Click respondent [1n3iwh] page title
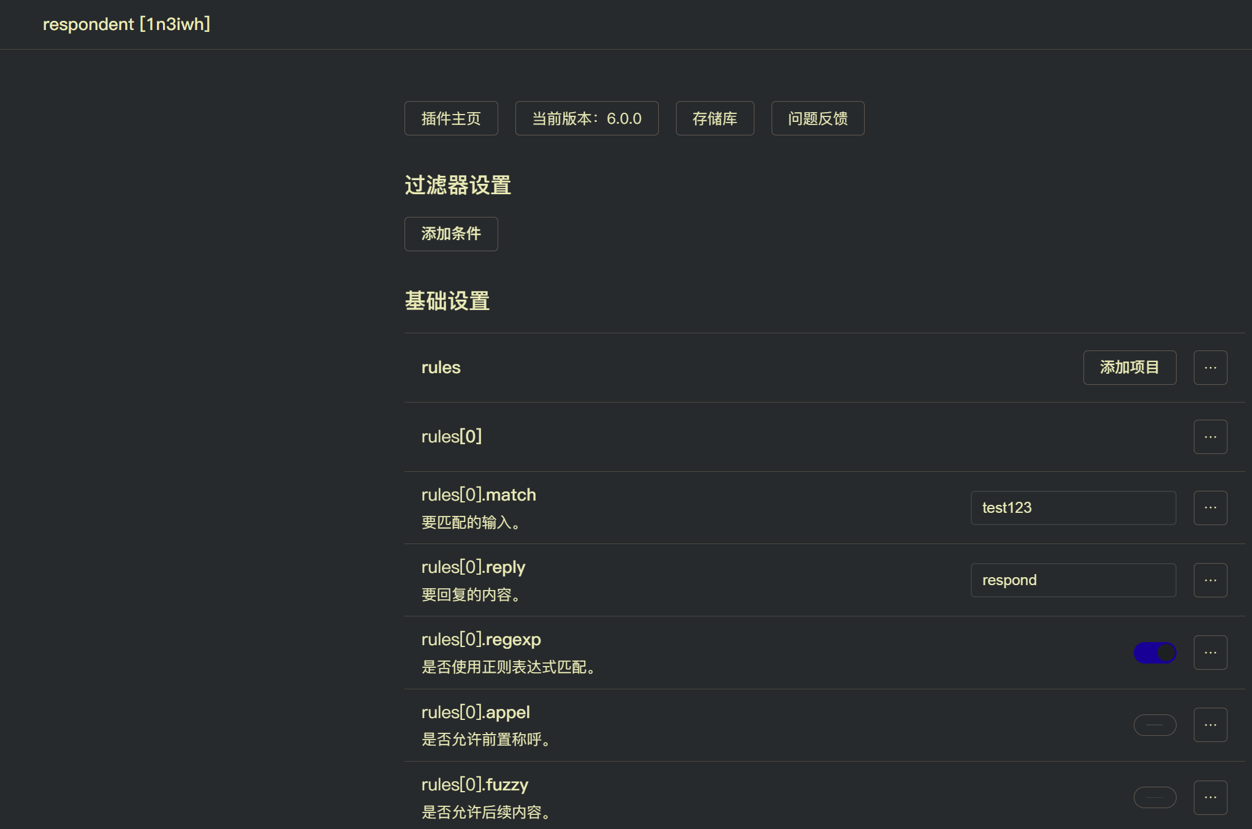 click(x=126, y=25)
